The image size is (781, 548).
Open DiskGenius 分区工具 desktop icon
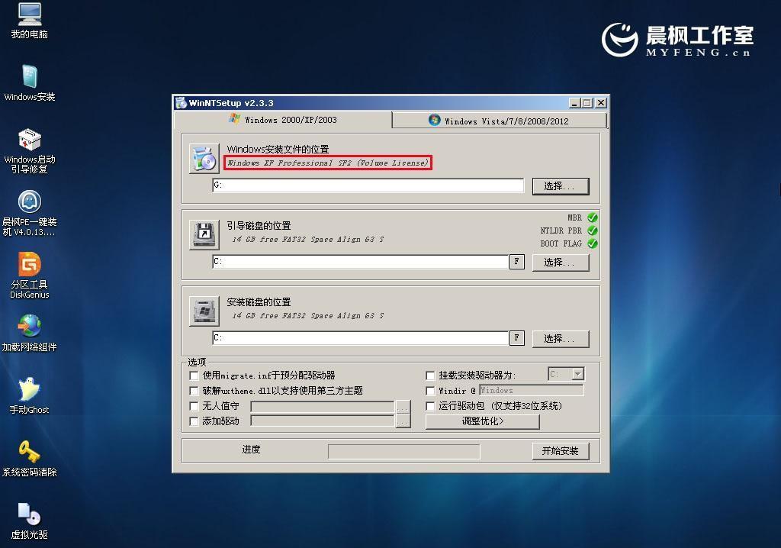coord(30,276)
